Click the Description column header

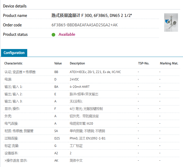click(x=77, y=63)
